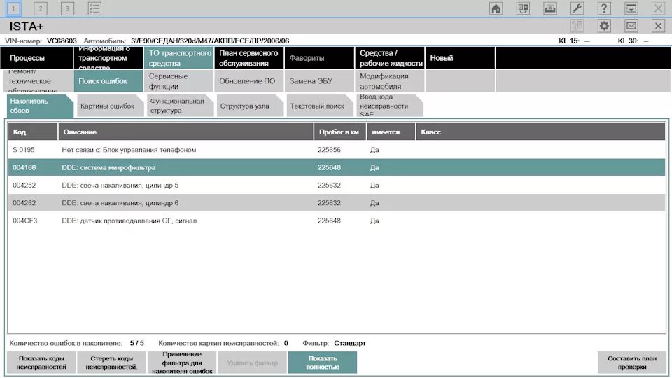Click the minimize-to-tray window icon
Screen dimensions: 672x378
tap(631, 8)
